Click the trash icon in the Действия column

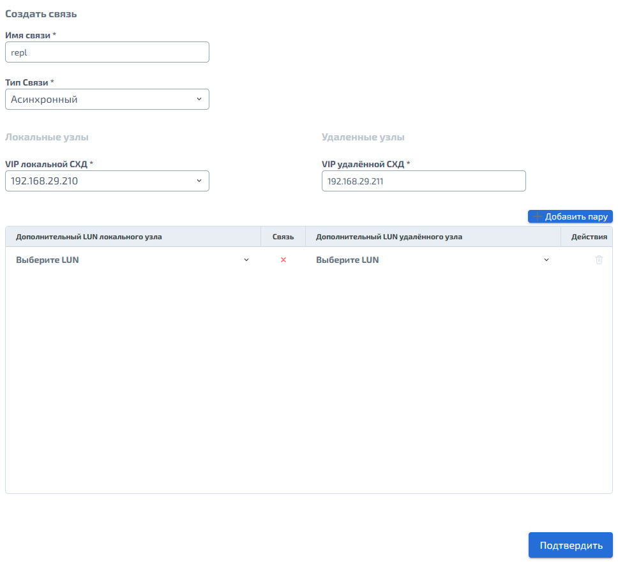point(599,260)
